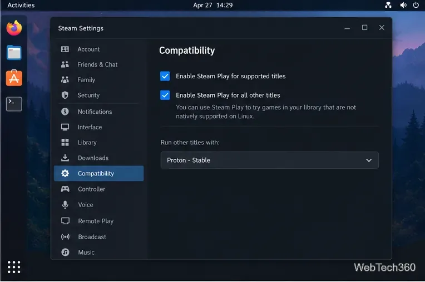The height and width of the screenshot is (282, 425).
Task: Select the Compatibility section label
Action: coord(96,174)
